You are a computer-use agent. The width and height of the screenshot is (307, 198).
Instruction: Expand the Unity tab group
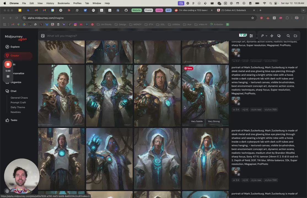[x=159, y=10]
